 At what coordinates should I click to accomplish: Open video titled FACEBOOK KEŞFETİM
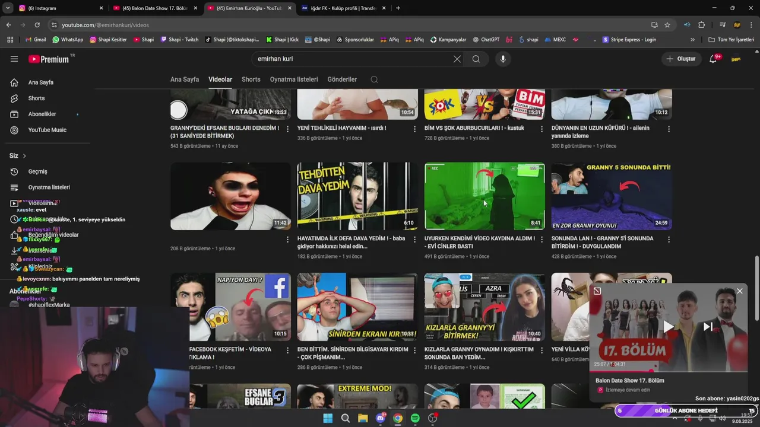230,353
